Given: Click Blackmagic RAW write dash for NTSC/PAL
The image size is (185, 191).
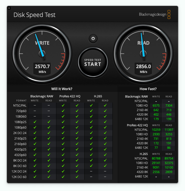Looking at the screenshot, I should pyautogui.click(x=35, y=105).
